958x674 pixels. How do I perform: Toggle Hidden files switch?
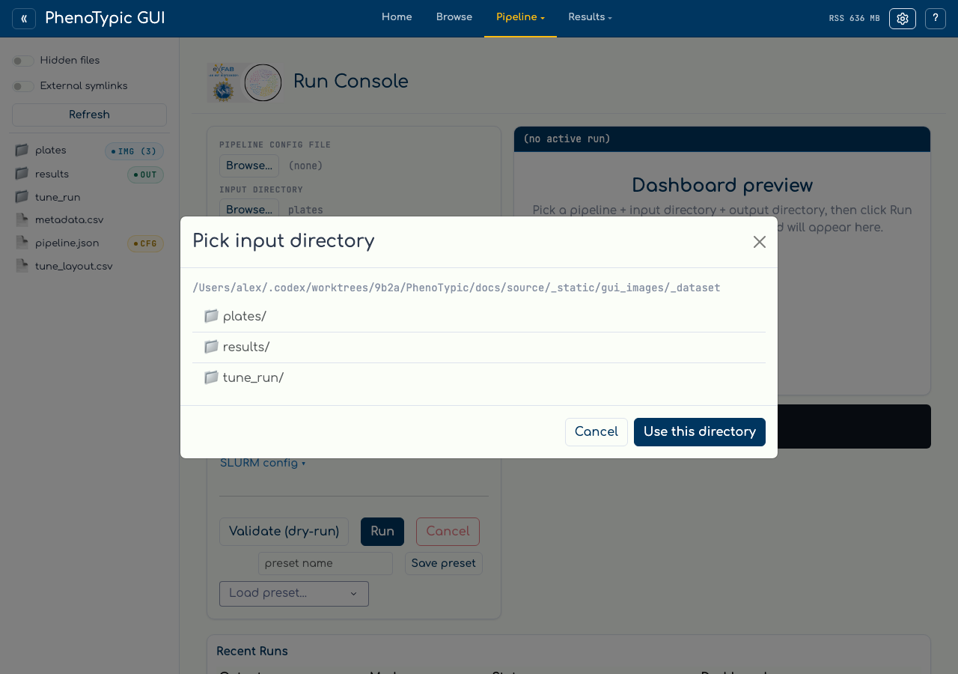point(23,61)
